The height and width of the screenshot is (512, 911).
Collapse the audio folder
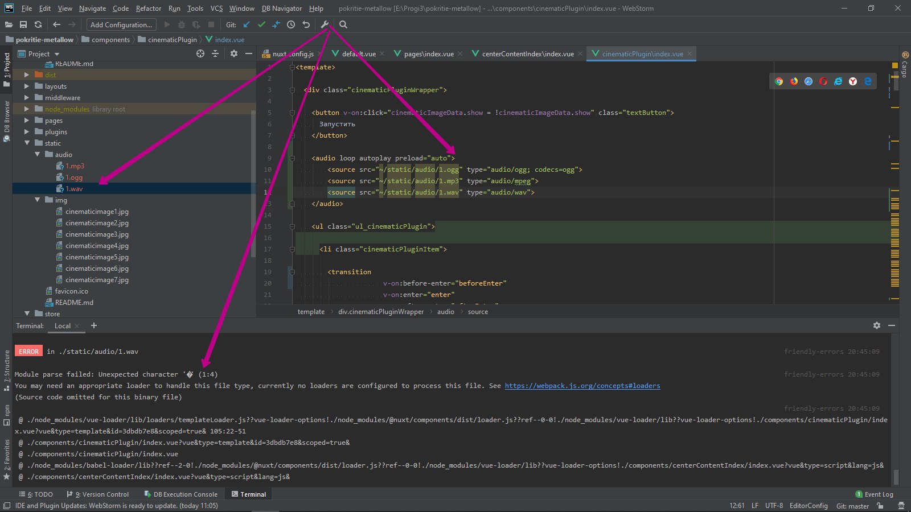tap(37, 154)
